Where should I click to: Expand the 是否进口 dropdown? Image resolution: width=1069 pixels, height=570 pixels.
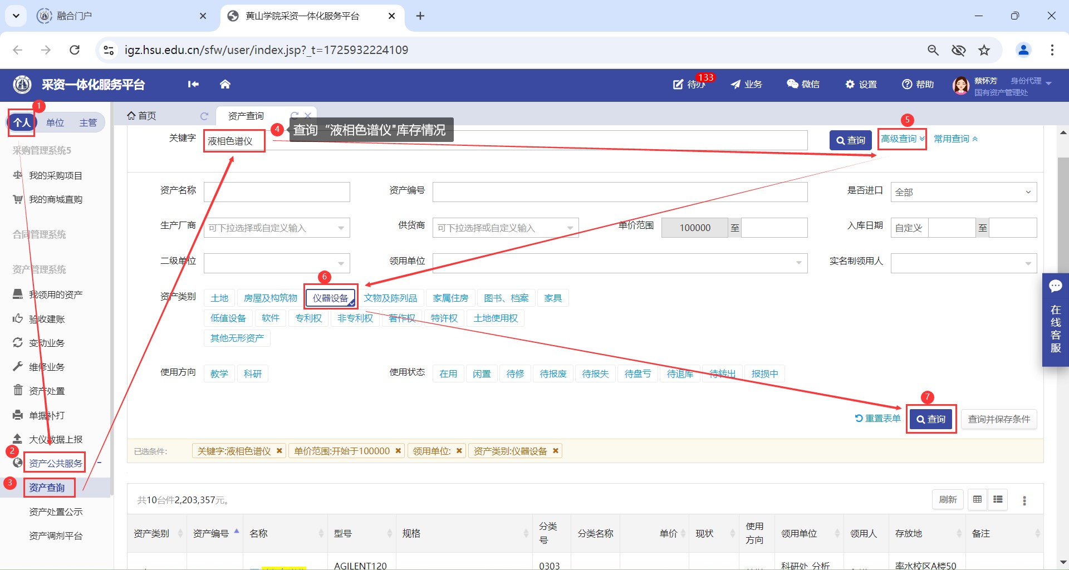pos(963,192)
